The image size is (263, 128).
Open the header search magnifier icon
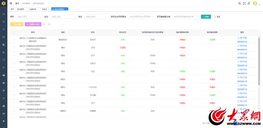point(240,3)
